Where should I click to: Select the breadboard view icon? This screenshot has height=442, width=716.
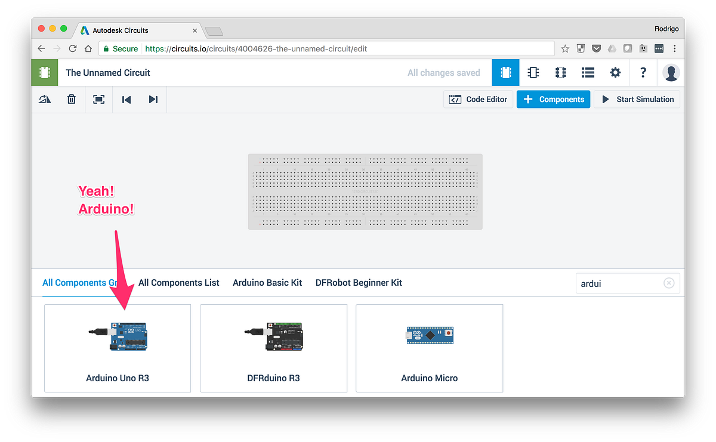[505, 72]
